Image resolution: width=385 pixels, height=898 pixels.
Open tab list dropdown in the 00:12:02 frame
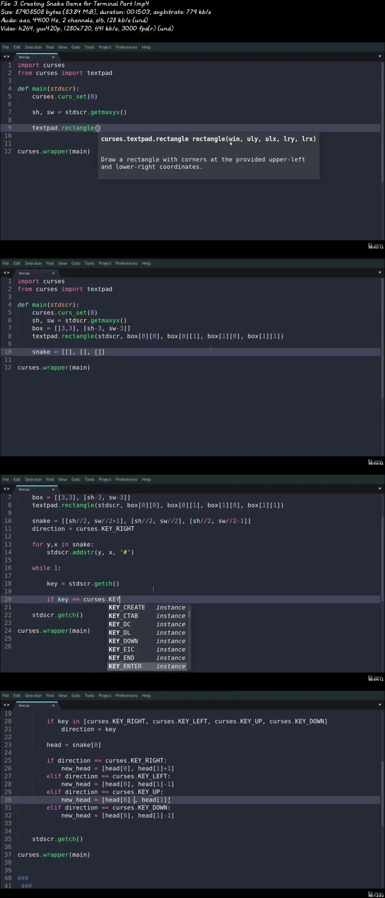tap(380, 705)
